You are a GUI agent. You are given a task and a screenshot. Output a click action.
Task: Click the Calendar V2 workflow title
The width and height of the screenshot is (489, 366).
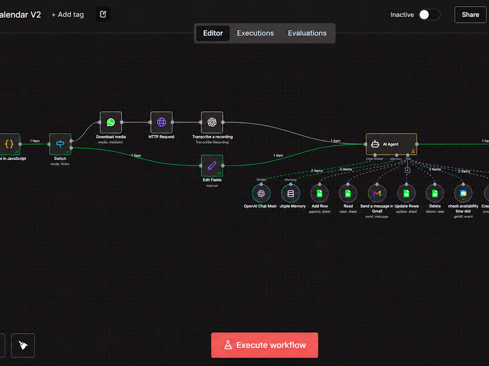(x=20, y=15)
